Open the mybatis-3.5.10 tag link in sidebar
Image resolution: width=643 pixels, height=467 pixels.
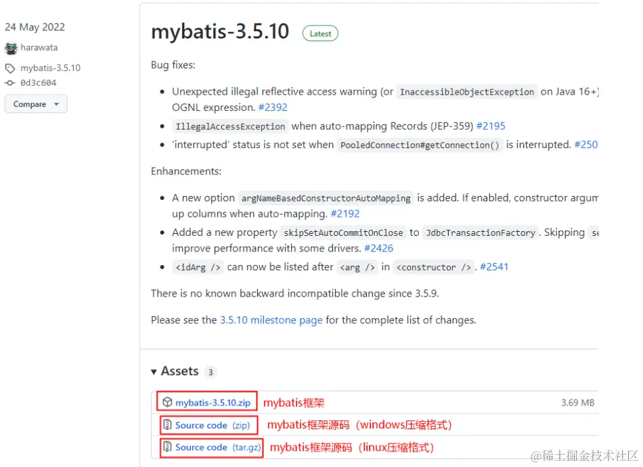pyautogui.click(x=51, y=68)
